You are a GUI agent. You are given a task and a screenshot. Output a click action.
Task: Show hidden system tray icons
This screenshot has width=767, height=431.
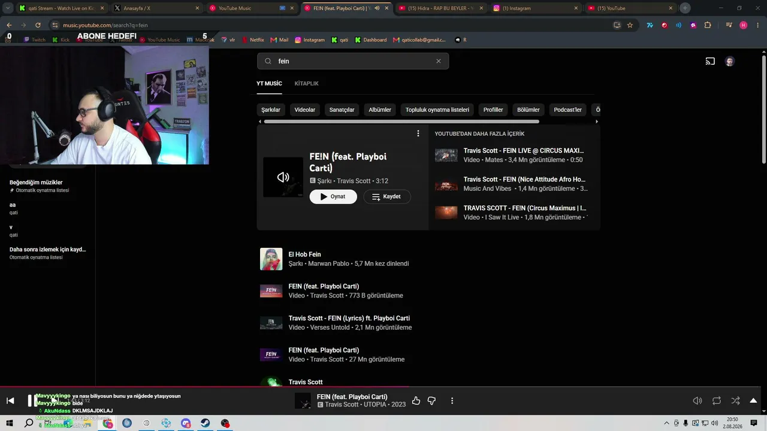pos(666,423)
